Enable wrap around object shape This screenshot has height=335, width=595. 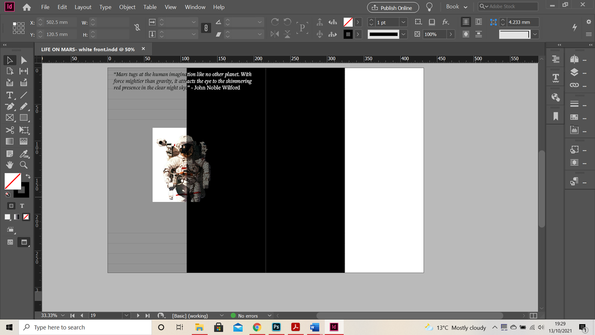click(466, 34)
